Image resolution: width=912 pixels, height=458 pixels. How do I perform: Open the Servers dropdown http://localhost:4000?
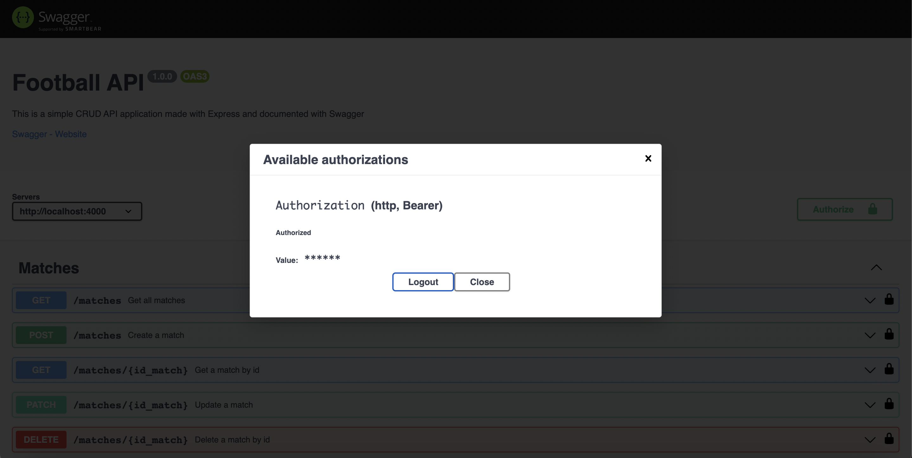tap(77, 211)
